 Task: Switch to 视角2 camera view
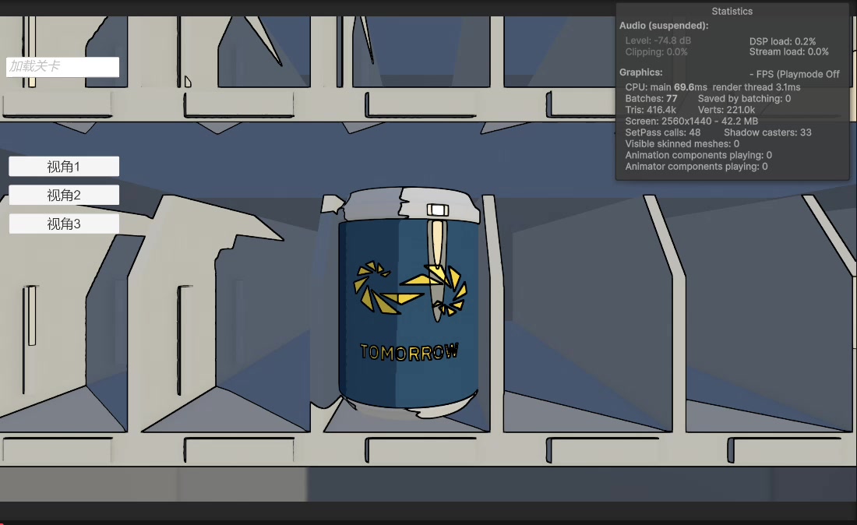(64, 195)
